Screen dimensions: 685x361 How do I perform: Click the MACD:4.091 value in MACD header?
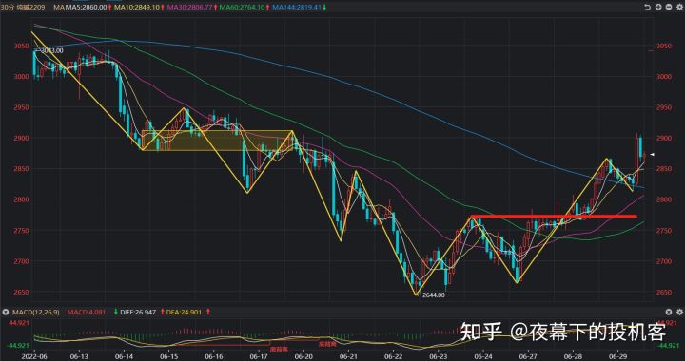pos(87,313)
